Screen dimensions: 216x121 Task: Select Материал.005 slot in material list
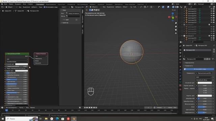coord(197,50)
